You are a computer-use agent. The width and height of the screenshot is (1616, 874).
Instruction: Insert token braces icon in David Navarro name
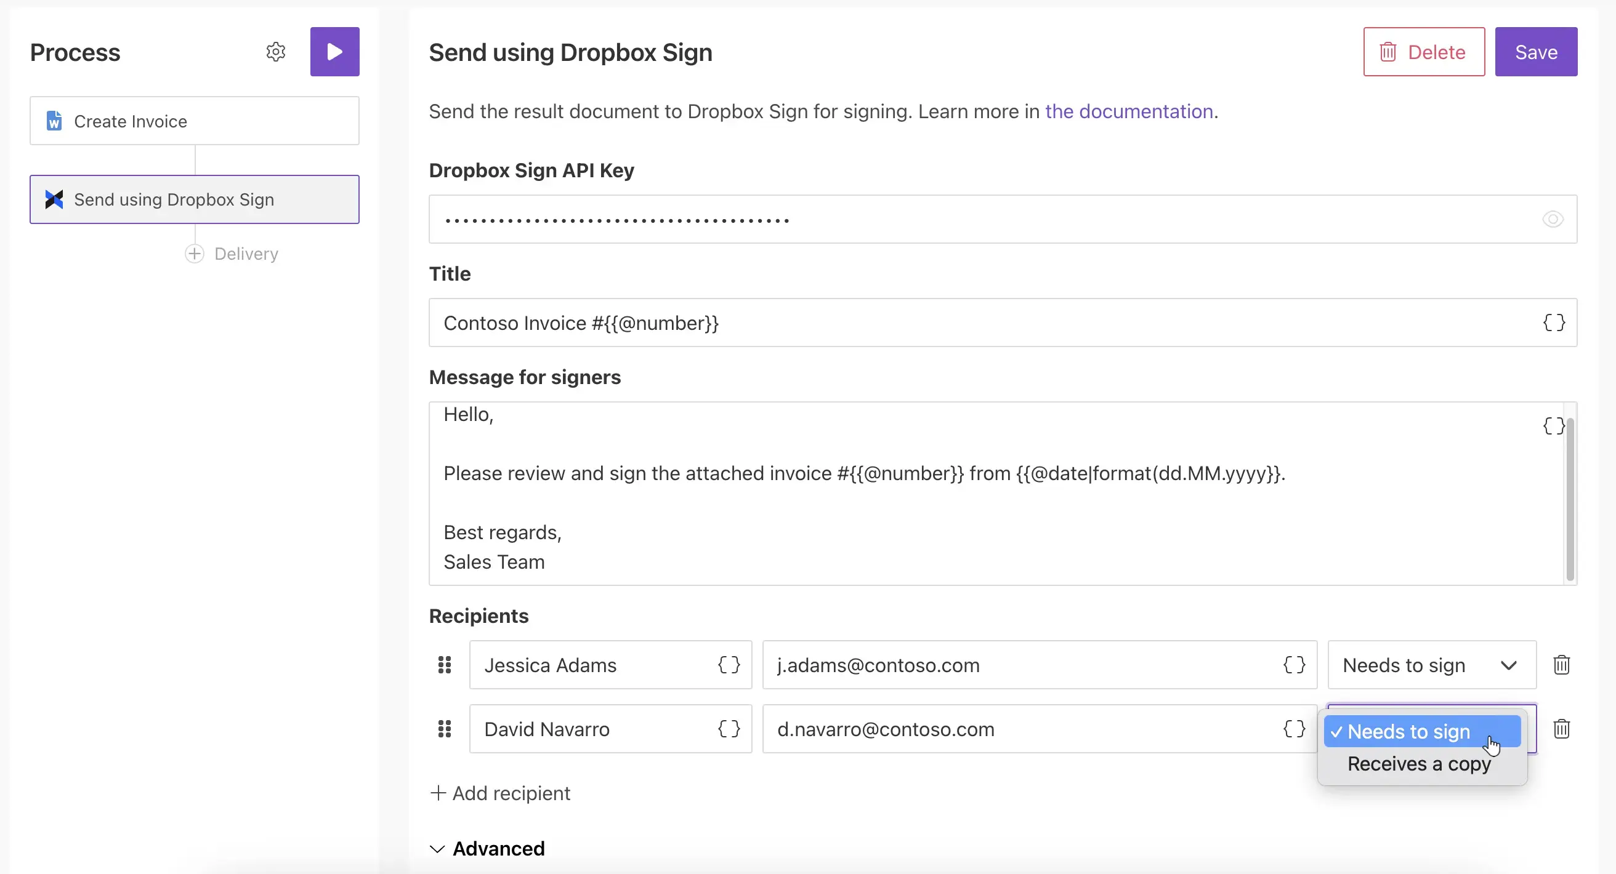pos(729,729)
